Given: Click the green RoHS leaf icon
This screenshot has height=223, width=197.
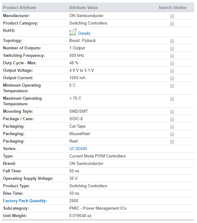Looking at the screenshot, I should click(x=73, y=32).
